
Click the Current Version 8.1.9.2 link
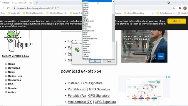coord(16,56)
